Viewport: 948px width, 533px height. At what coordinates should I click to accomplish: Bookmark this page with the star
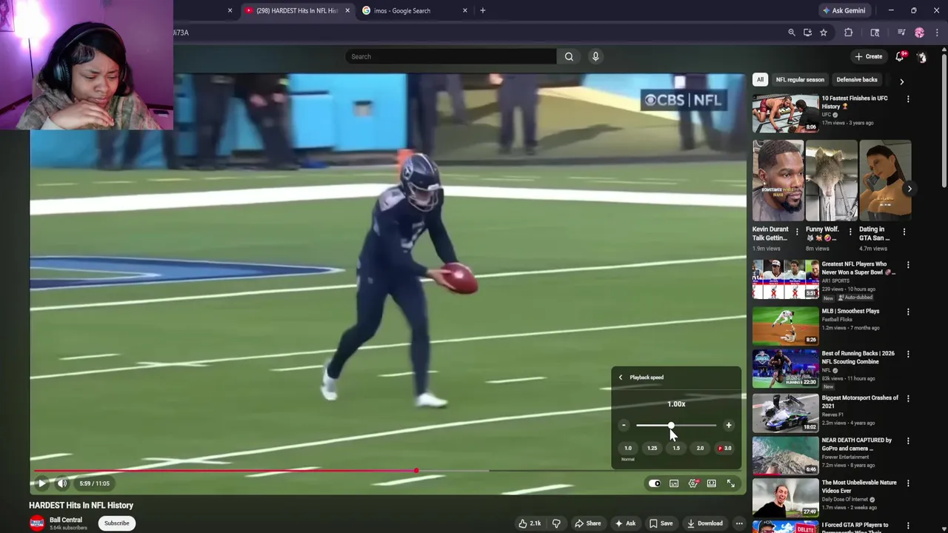point(824,33)
